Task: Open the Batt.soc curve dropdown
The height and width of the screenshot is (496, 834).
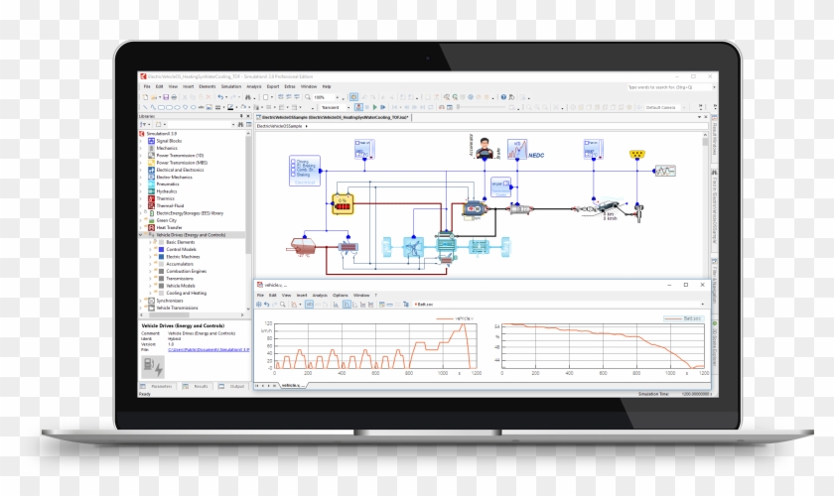Action: (x=702, y=305)
